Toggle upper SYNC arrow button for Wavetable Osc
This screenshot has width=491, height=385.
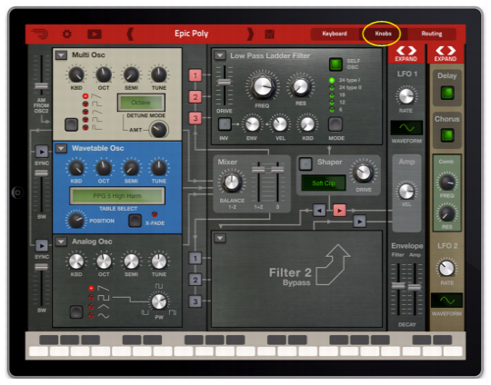click(x=42, y=152)
